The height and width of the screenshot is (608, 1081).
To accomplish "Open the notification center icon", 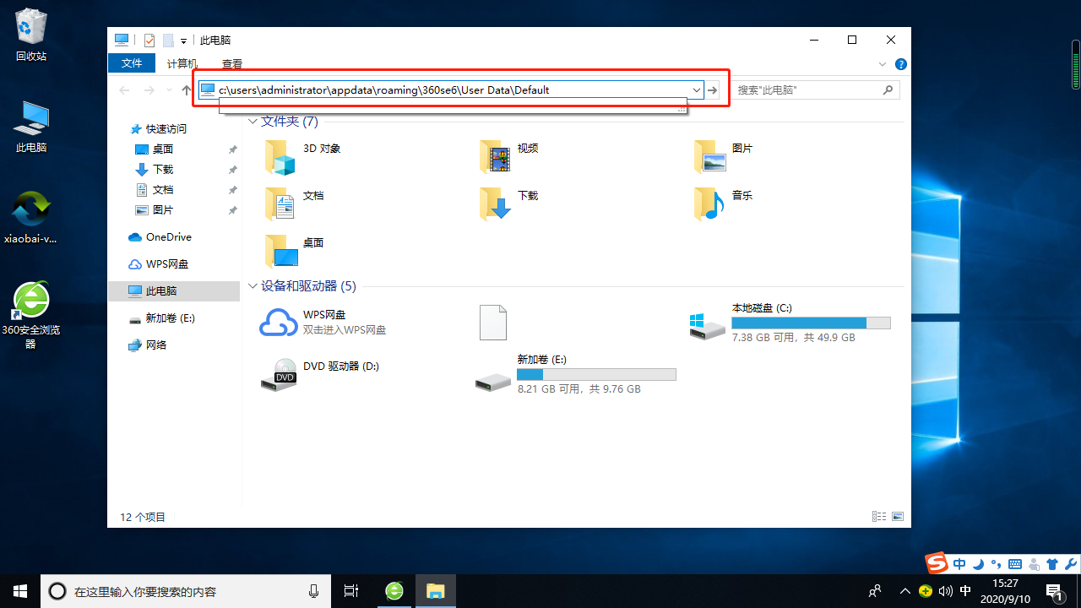I will 1054,591.
